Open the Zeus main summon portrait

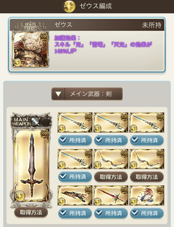30,49
